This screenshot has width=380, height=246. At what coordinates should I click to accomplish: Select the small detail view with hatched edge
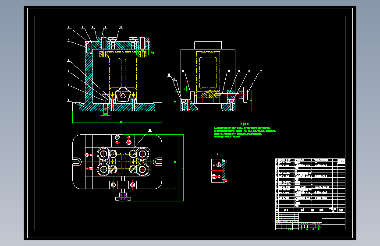tap(219, 170)
